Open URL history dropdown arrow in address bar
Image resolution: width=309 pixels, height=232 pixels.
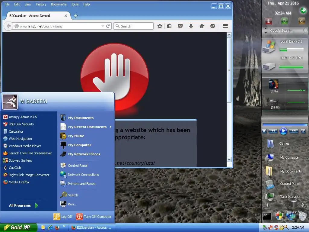pyautogui.click(x=103, y=26)
